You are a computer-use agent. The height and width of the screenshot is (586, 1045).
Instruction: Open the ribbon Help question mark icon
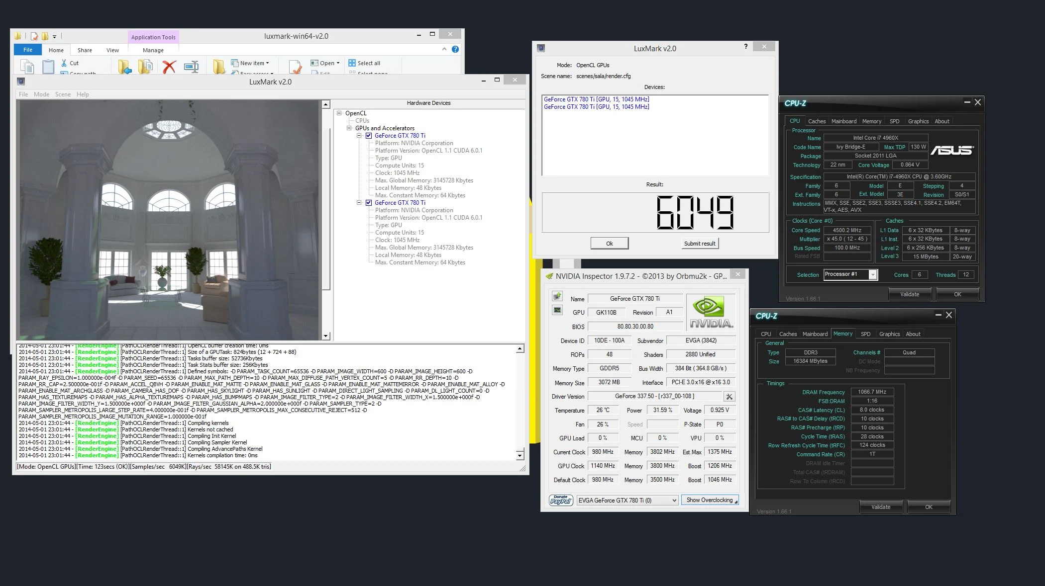455,49
